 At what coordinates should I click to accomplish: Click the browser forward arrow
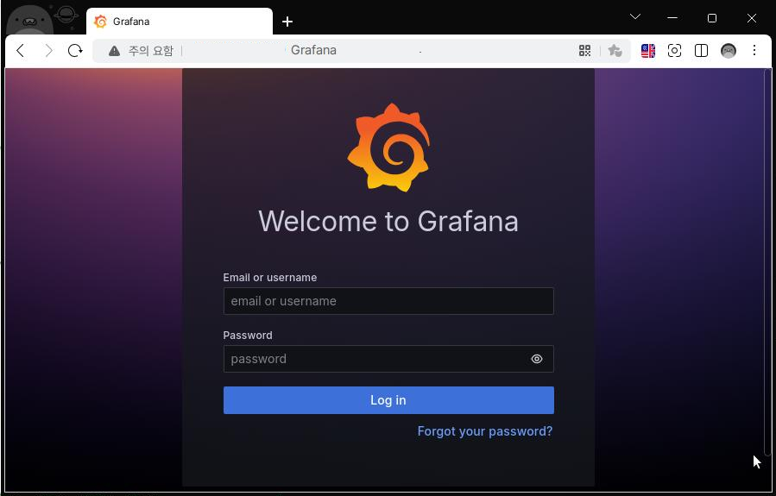[48, 50]
